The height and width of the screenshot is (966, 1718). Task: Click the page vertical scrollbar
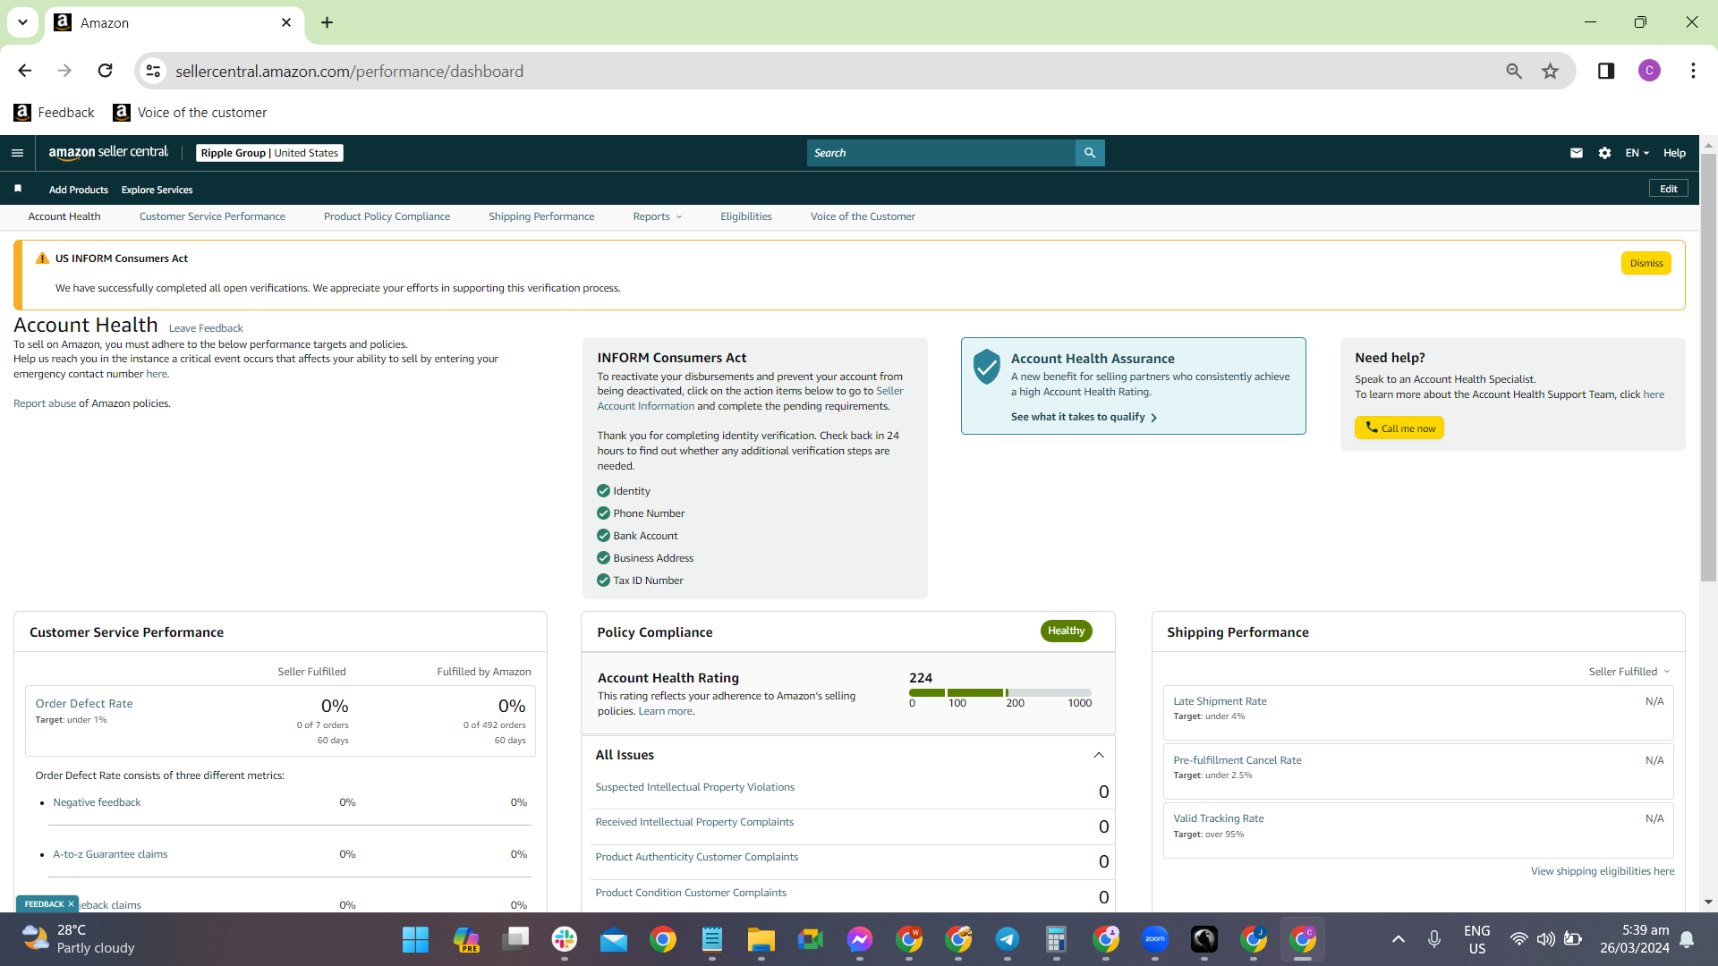coord(1708,367)
